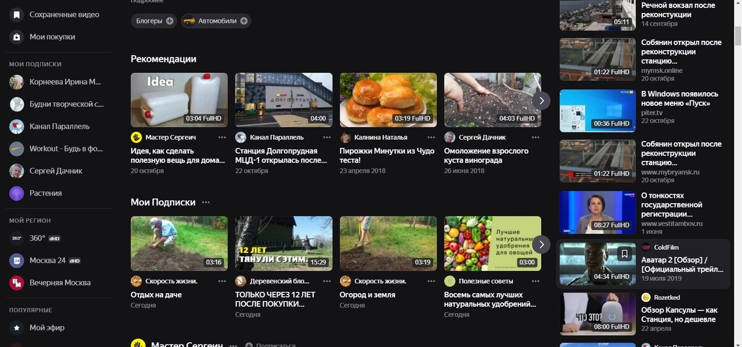Play the Idea canister video thumbnail
Viewport: 742px width, 347px height.
(x=179, y=100)
